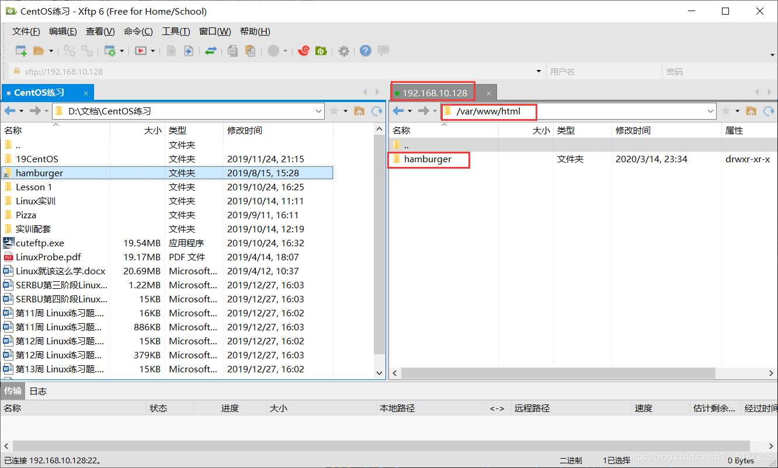Select Linux就该这么学.docx file
This screenshot has height=468, width=778.
pos(60,271)
